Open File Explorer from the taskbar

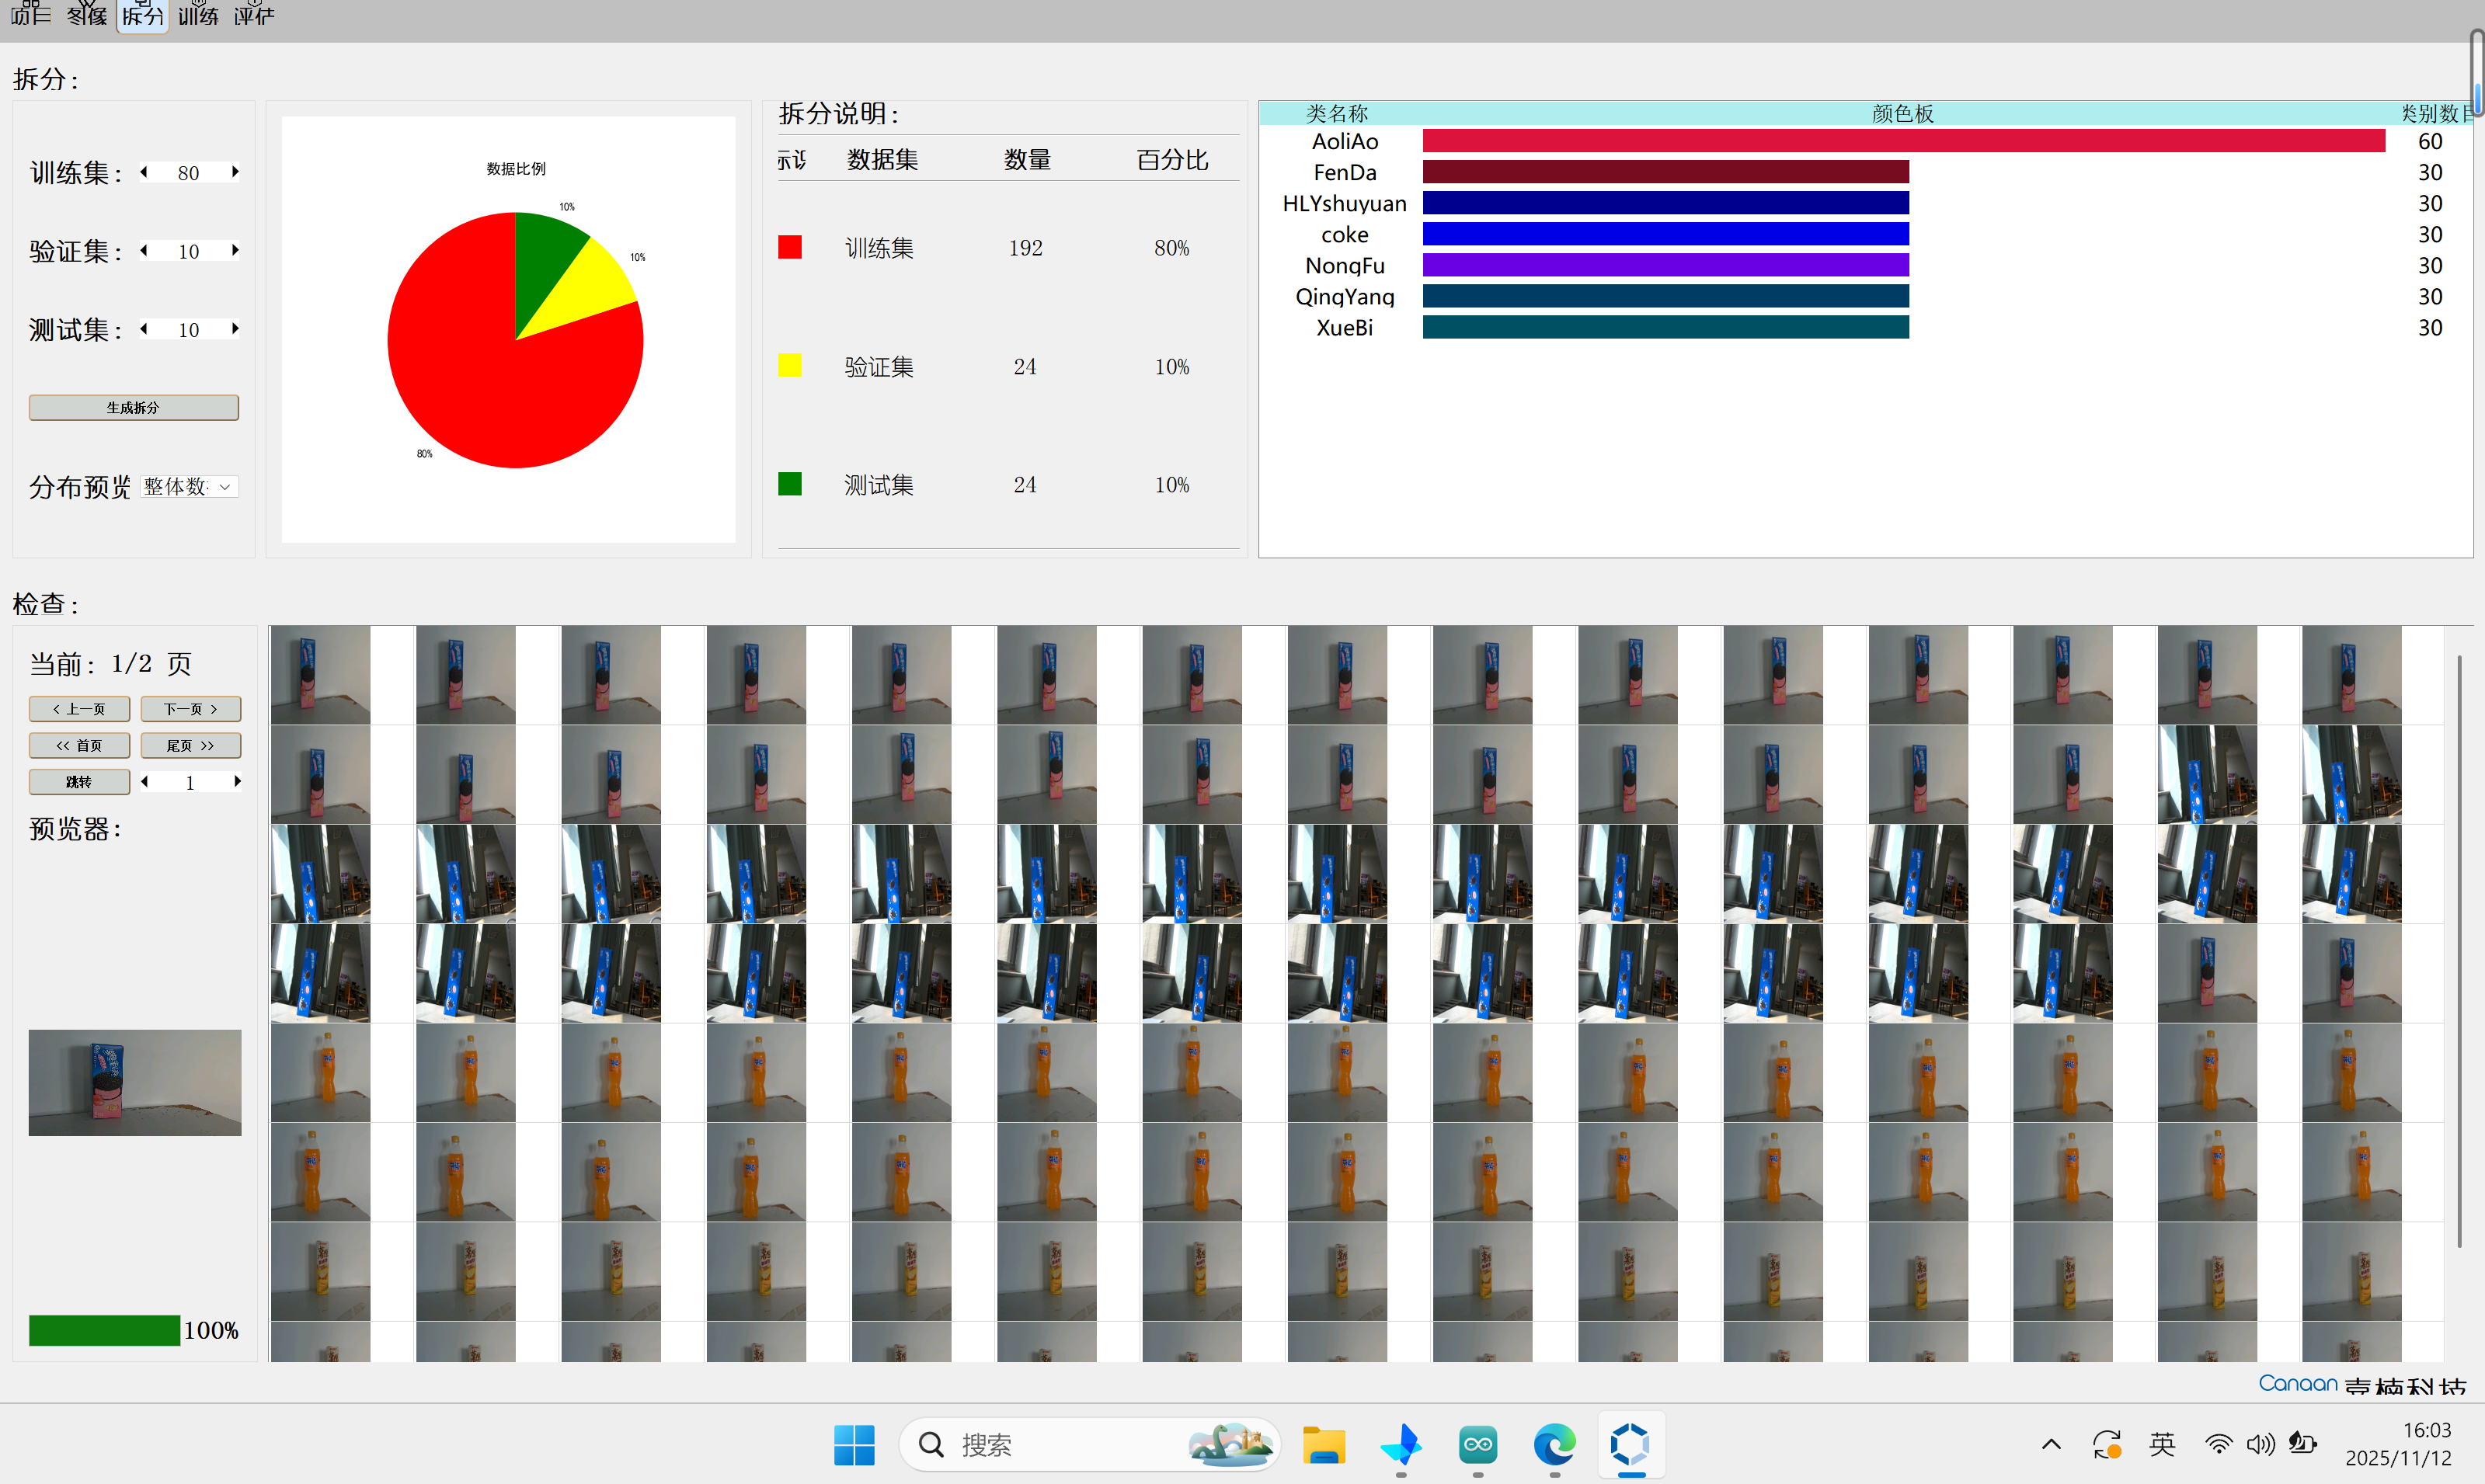[x=1324, y=1444]
